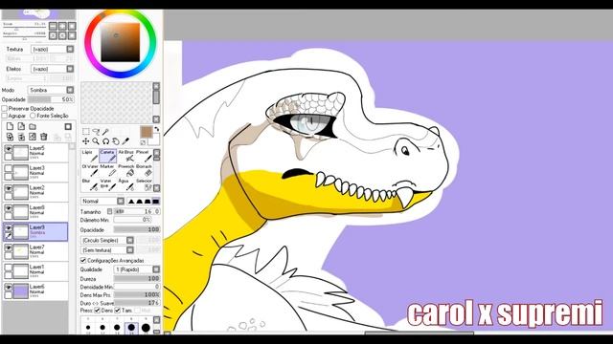
Task: Swap foreground and background colors arrow
Action: point(157,129)
